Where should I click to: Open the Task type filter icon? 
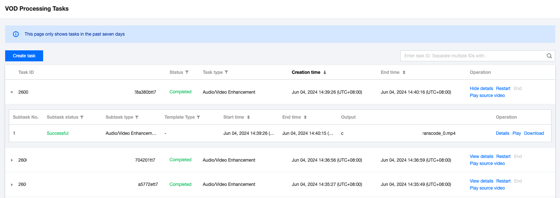[x=226, y=72]
